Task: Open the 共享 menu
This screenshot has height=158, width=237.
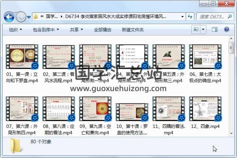Action: tap(76, 30)
